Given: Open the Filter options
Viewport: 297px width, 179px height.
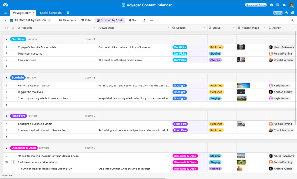Looking at the screenshot, I should (87, 20).
